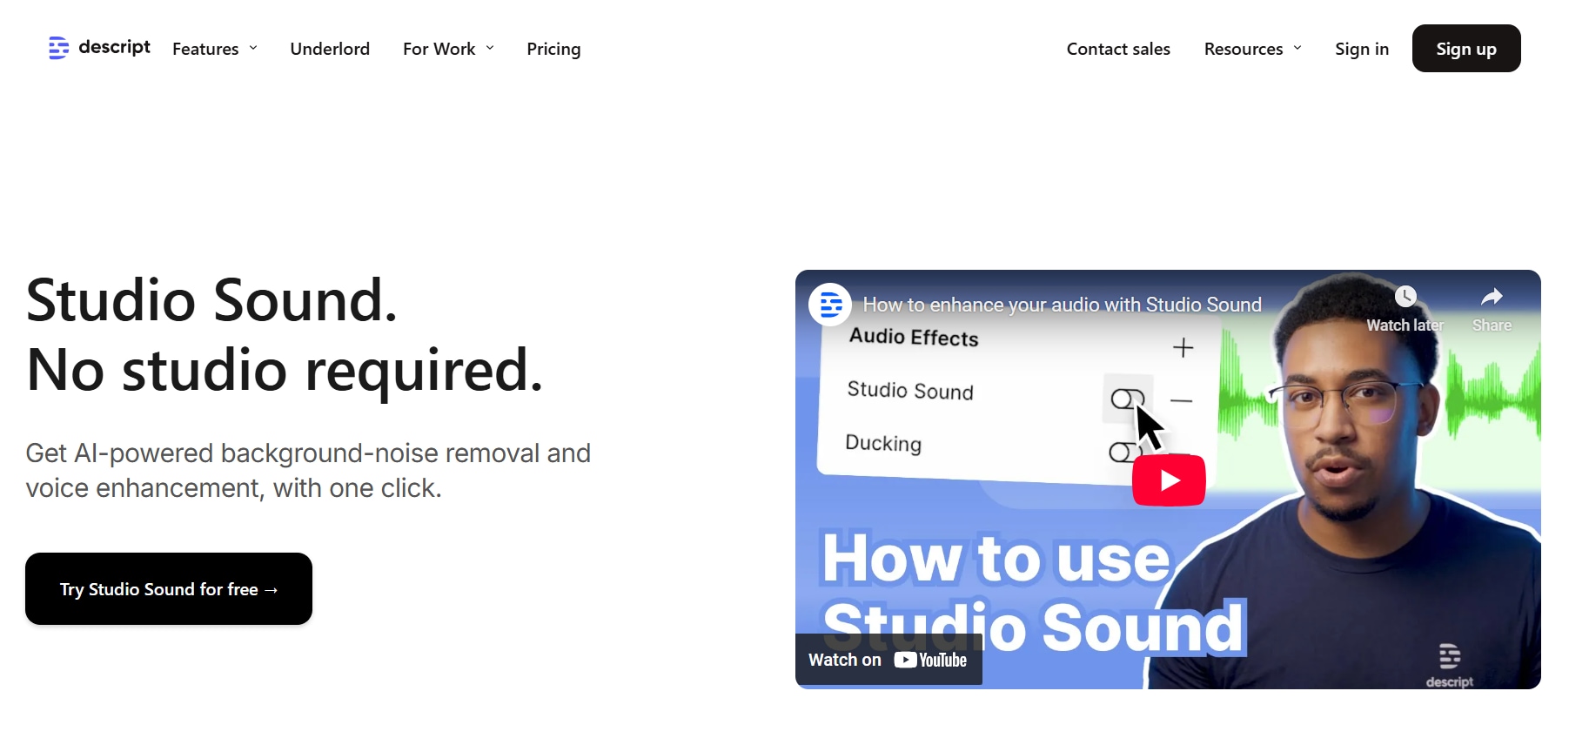The height and width of the screenshot is (738, 1589).
Task: Expand the For Work dropdown
Action: click(448, 49)
